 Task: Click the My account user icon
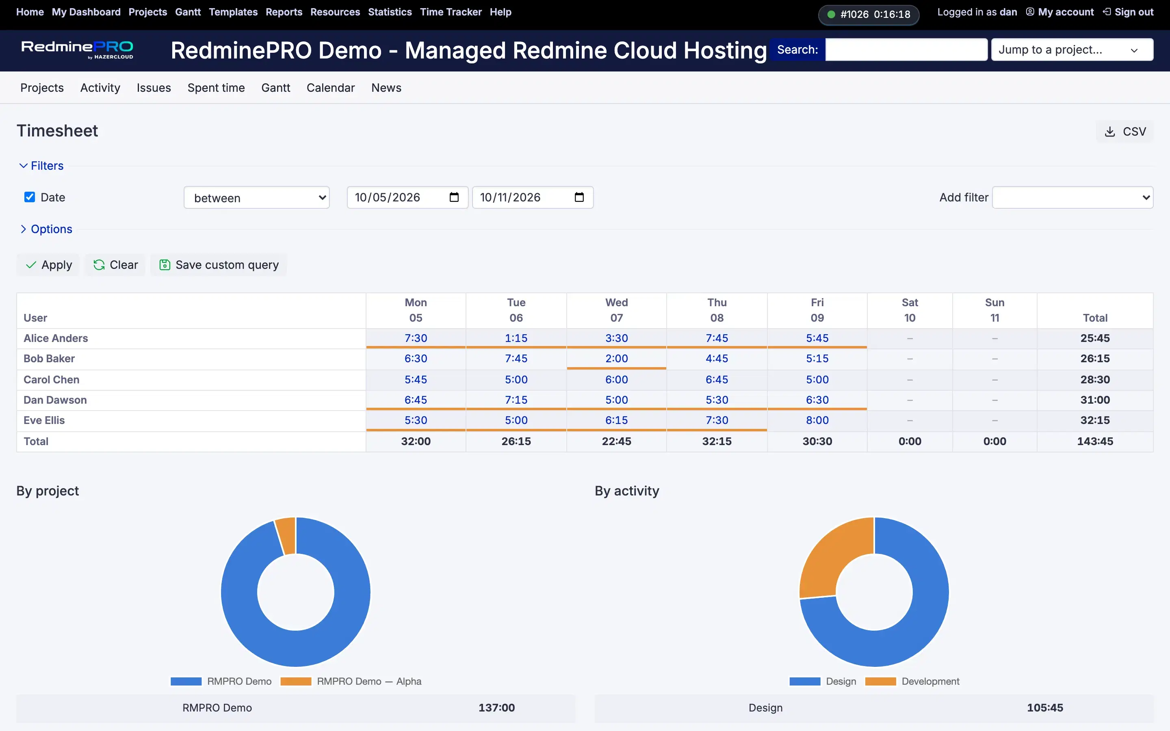click(1030, 12)
